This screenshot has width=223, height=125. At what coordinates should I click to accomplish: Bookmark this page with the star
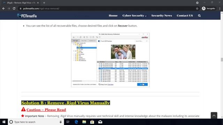pyautogui.click(x=197, y=8)
